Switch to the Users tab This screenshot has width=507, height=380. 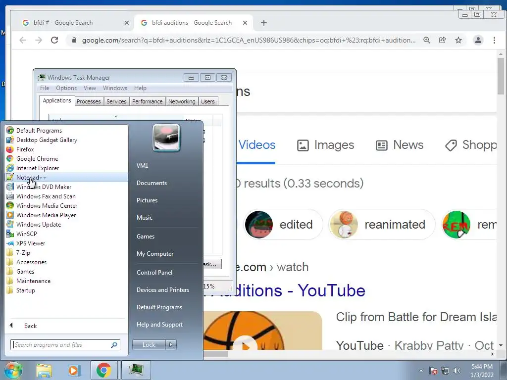click(207, 101)
